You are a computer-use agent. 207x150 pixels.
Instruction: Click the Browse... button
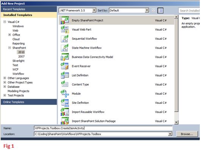click(x=187, y=134)
